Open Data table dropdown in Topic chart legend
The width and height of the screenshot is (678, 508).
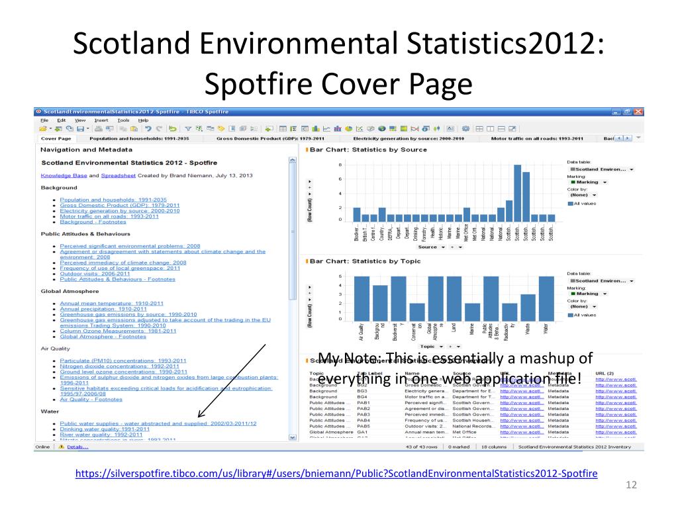pyautogui.click(x=632, y=280)
